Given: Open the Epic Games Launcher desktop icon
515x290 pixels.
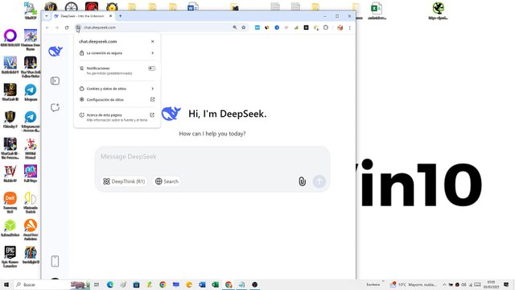Looking at the screenshot, I should pyautogui.click(x=10, y=256).
